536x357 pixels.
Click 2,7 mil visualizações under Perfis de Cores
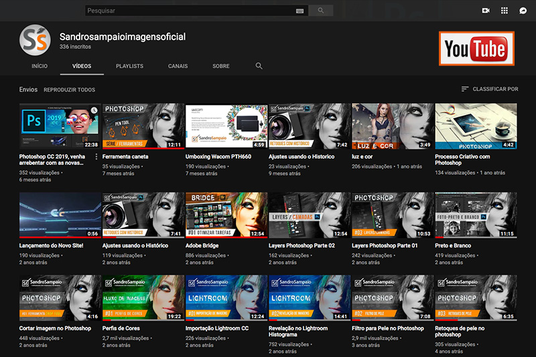[125, 338]
